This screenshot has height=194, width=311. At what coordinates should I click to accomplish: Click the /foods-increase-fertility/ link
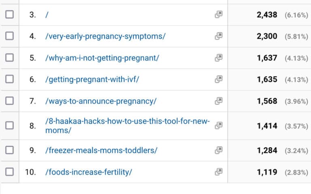point(89,172)
